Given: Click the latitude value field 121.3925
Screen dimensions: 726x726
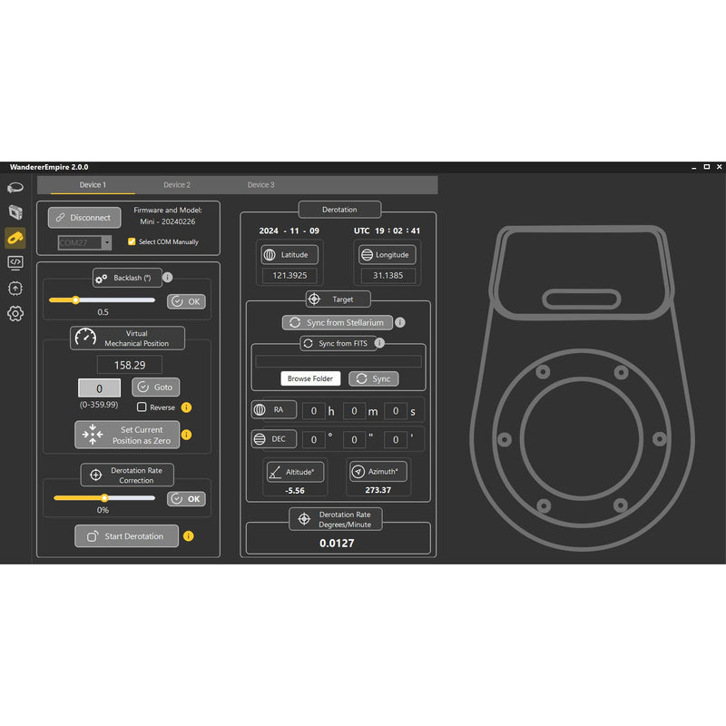Looking at the screenshot, I should pyautogui.click(x=289, y=276).
